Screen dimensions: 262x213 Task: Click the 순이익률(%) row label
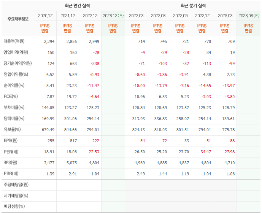(x=14, y=85)
